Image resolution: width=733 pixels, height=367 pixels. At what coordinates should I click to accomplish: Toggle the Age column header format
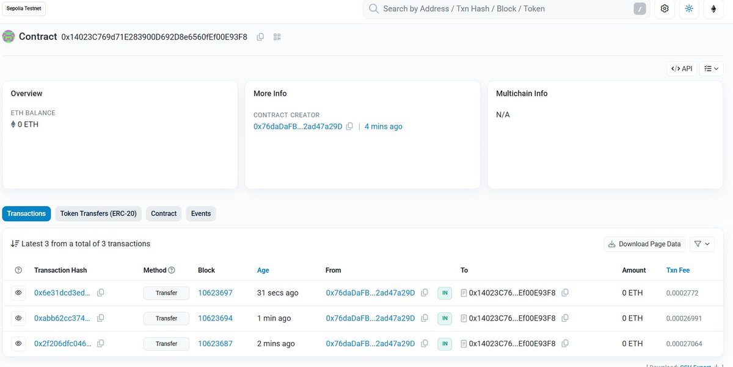(x=263, y=270)
